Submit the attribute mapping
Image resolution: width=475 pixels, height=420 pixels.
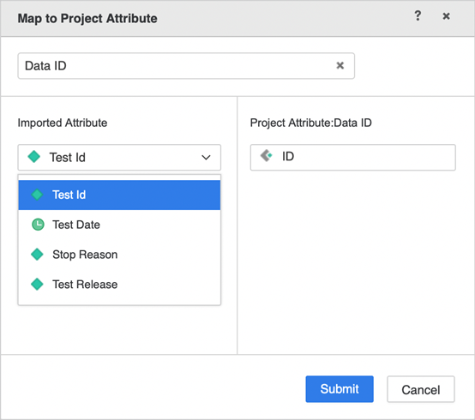point(340,389)
